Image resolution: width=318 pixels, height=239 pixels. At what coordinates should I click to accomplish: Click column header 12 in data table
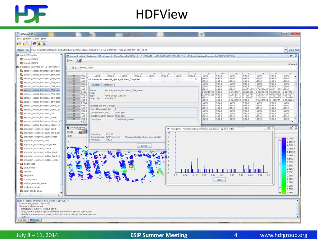click(249, 73)
